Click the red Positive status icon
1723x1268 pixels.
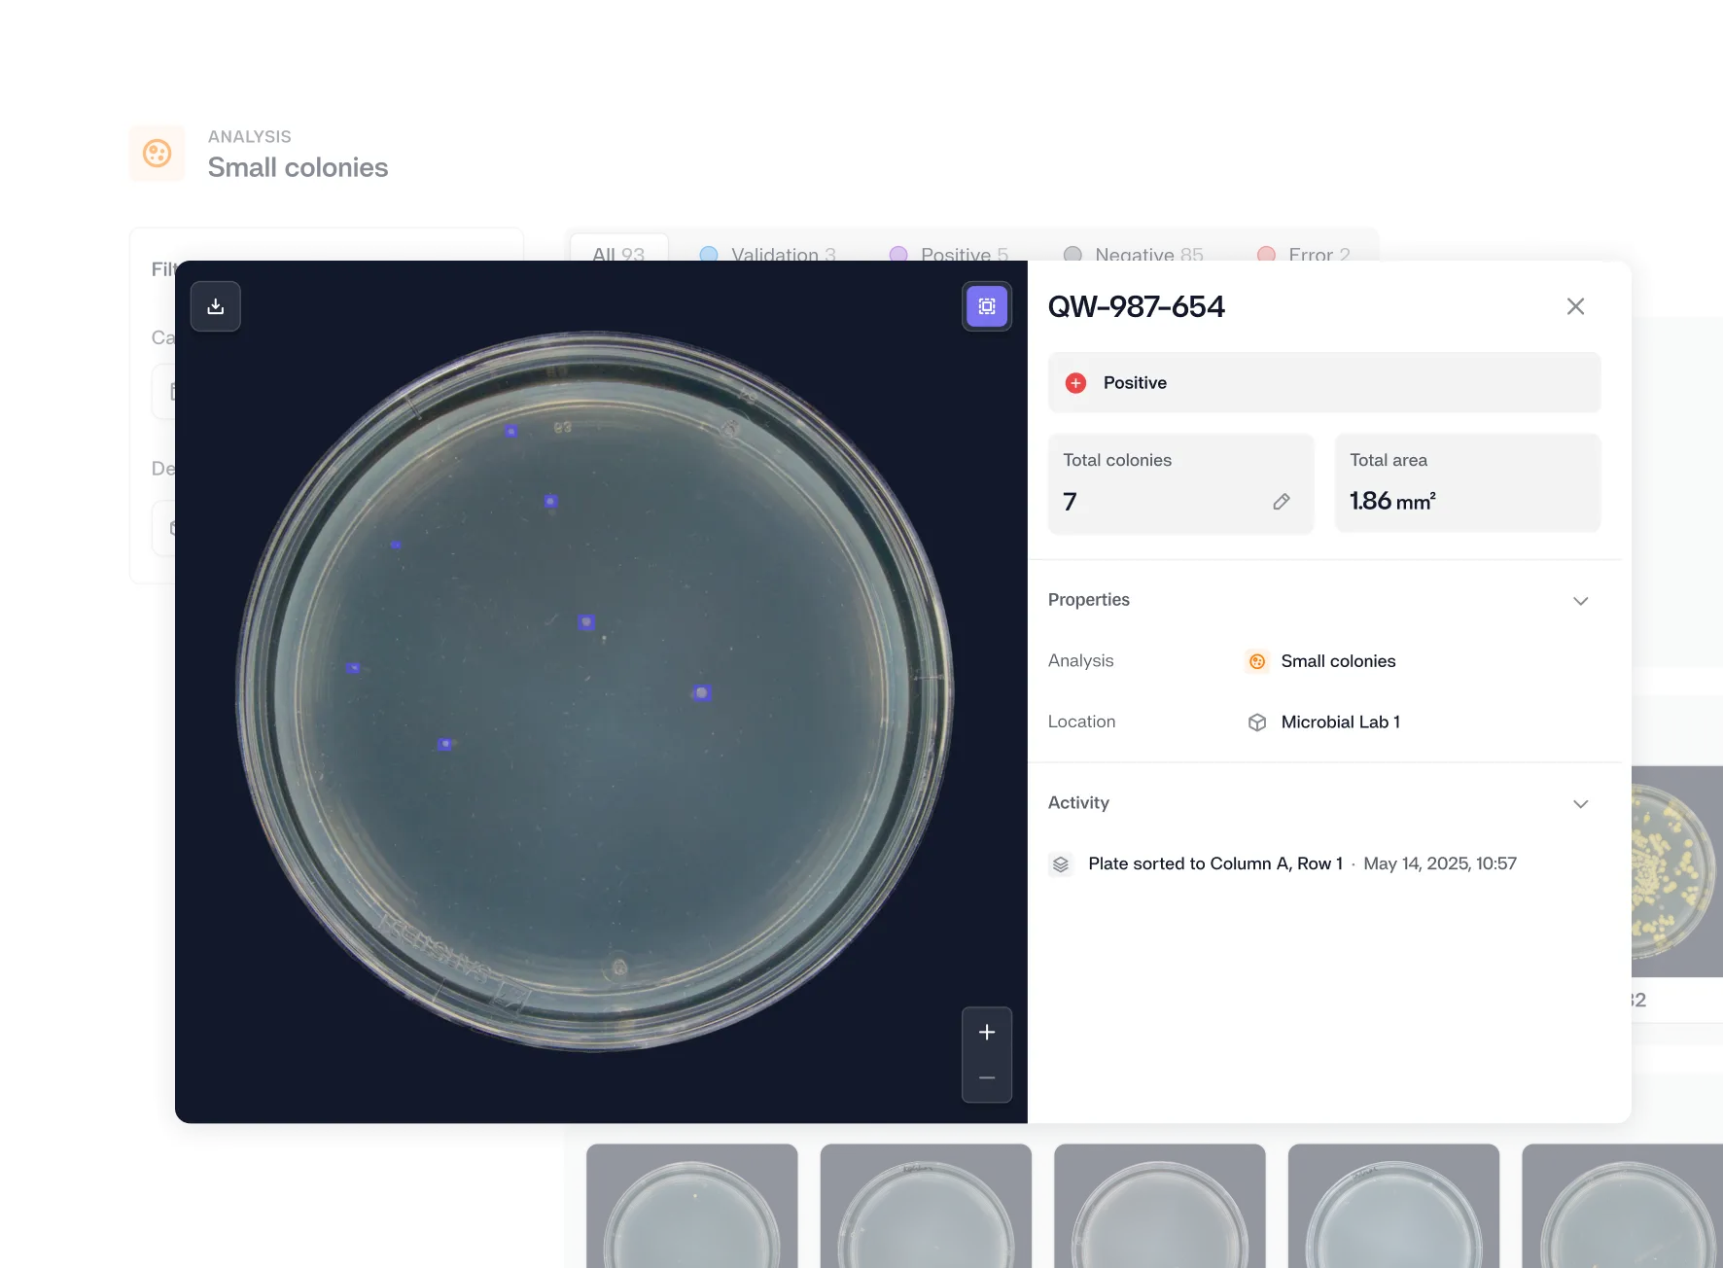1076,383
